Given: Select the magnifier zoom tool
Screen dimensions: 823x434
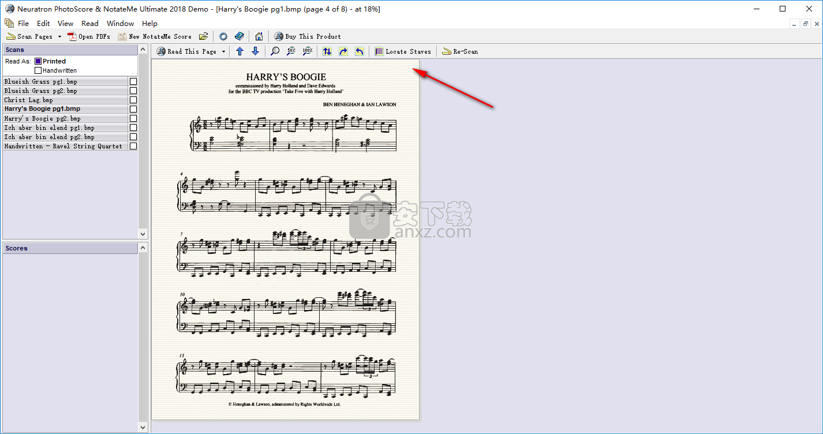Looking at the screenshot, I should [x=275, y=51].
